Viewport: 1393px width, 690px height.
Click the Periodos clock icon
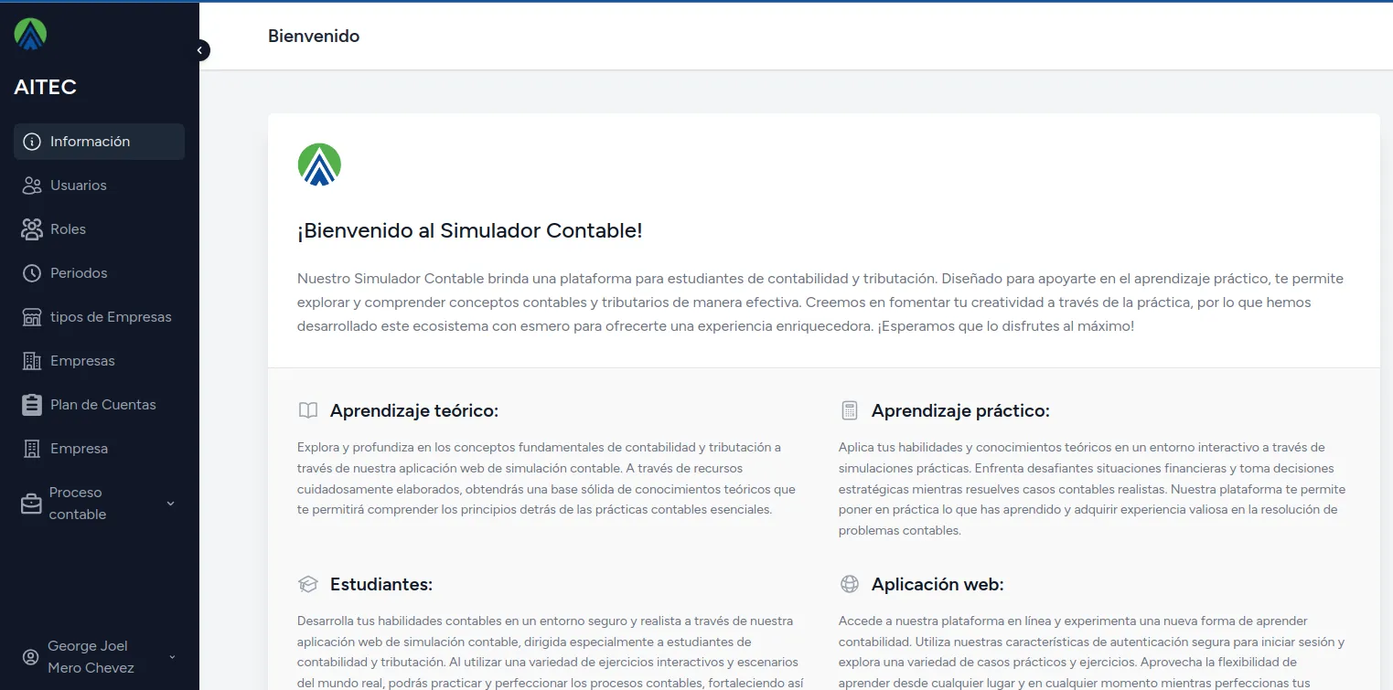32,273
